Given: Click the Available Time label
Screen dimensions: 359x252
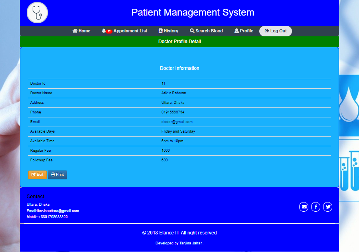Looking at the screenshot, I should [x=42, y=141].
